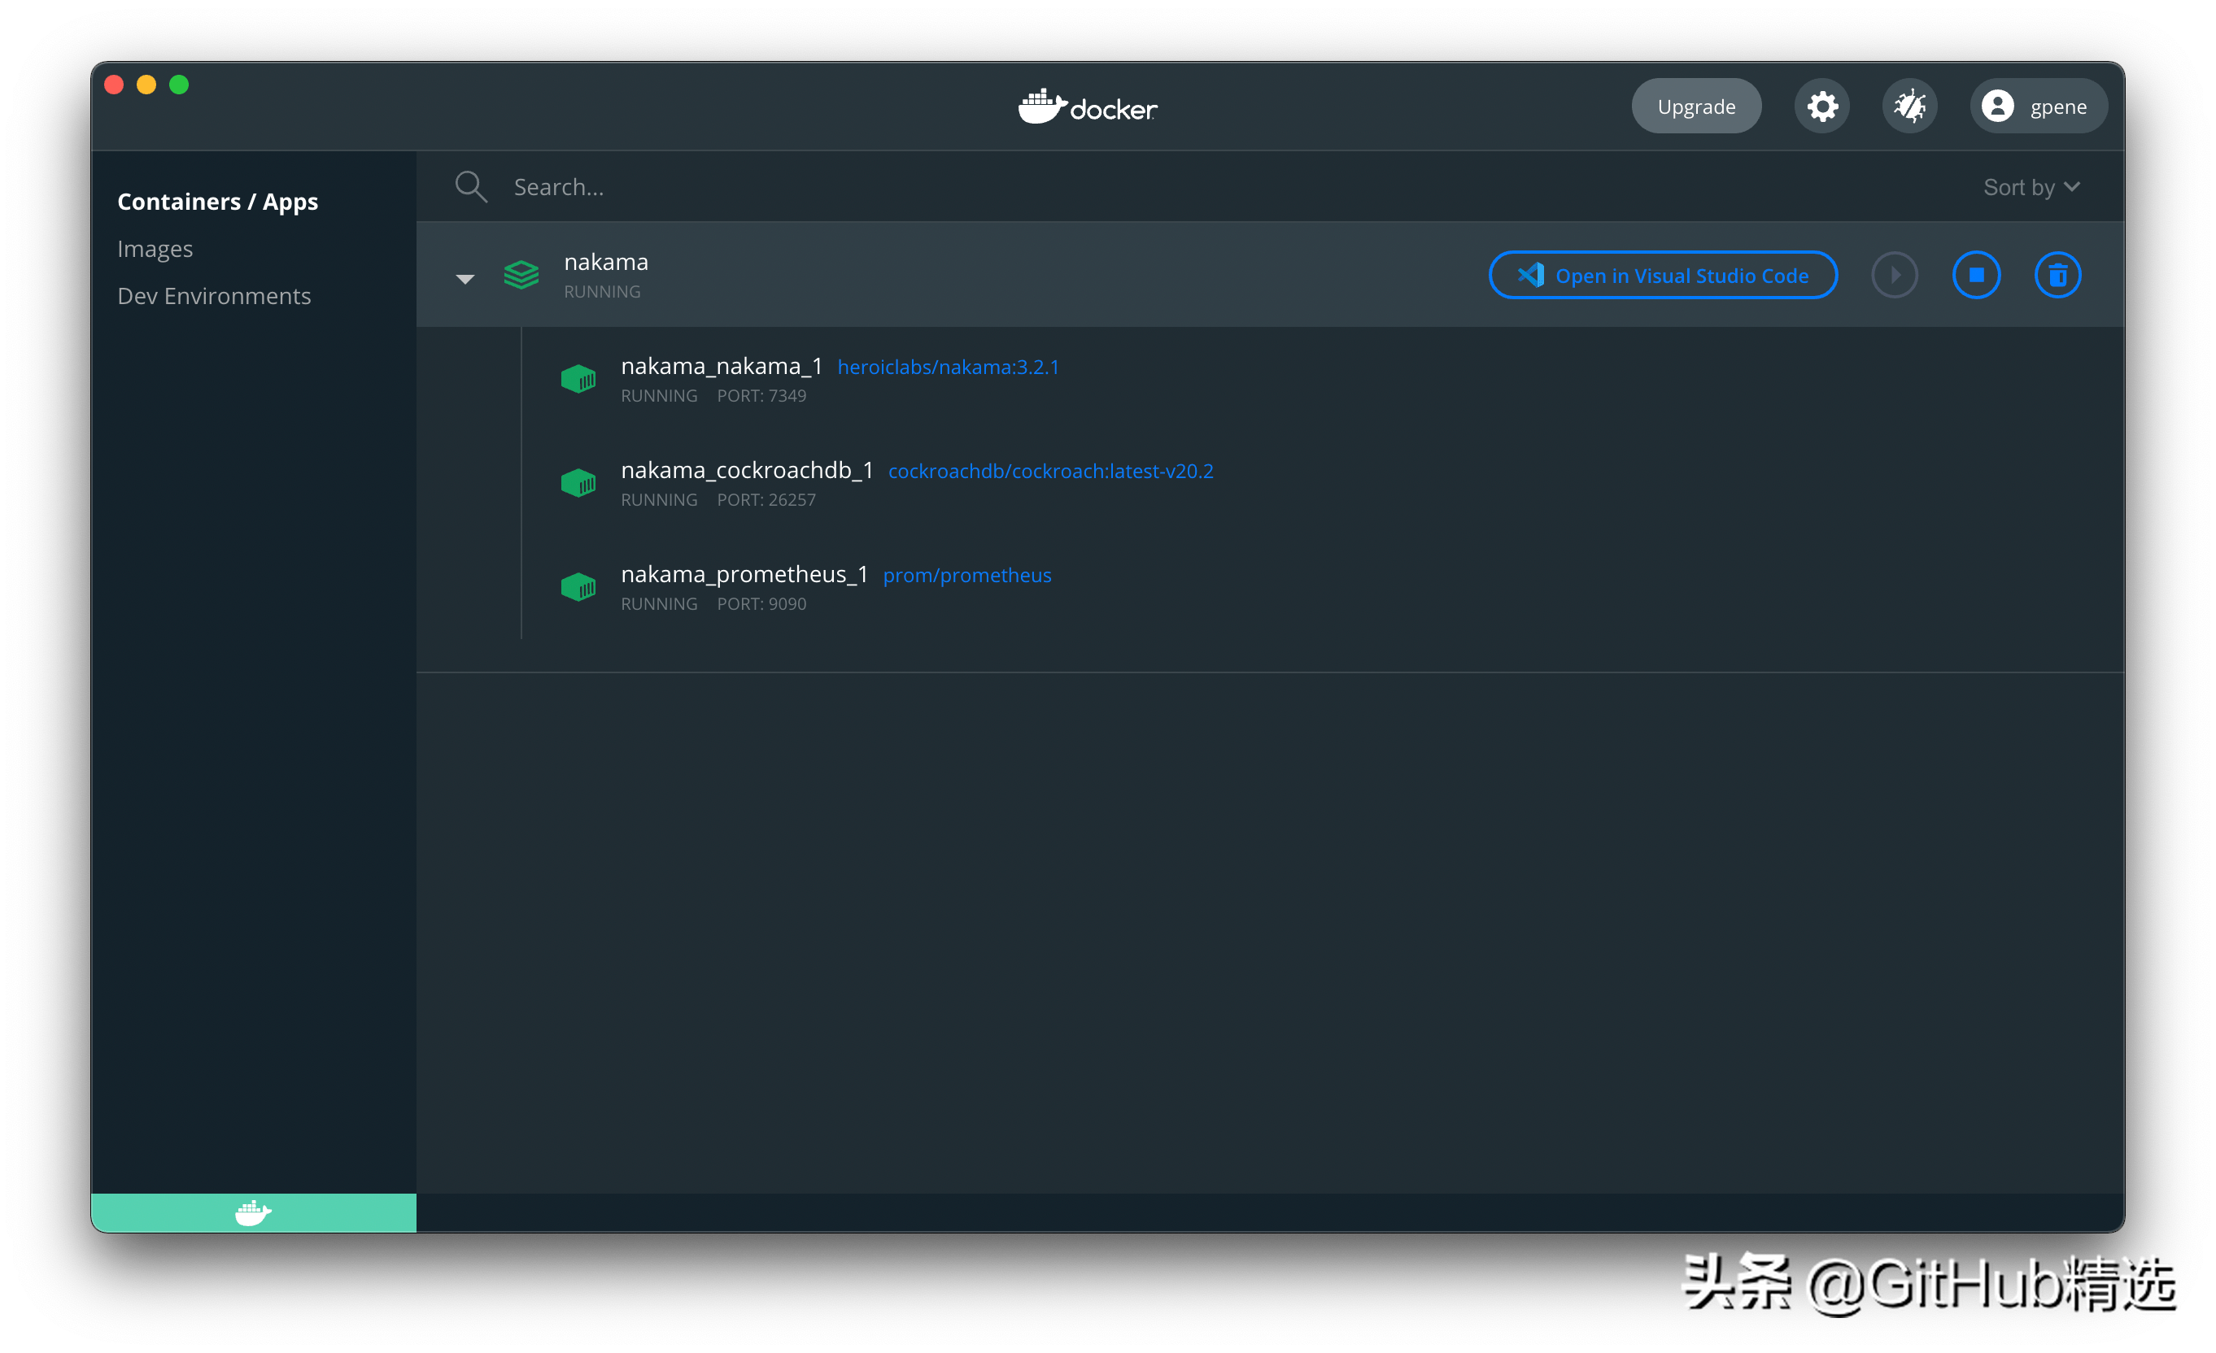Go to the Dev Environments section
This screenshot has width=2216, height=1353.
point(214,296)
